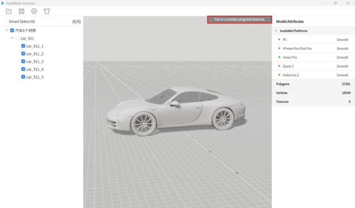
Task: Check the car_911 checkbox
Action: (x=18, y=38)
